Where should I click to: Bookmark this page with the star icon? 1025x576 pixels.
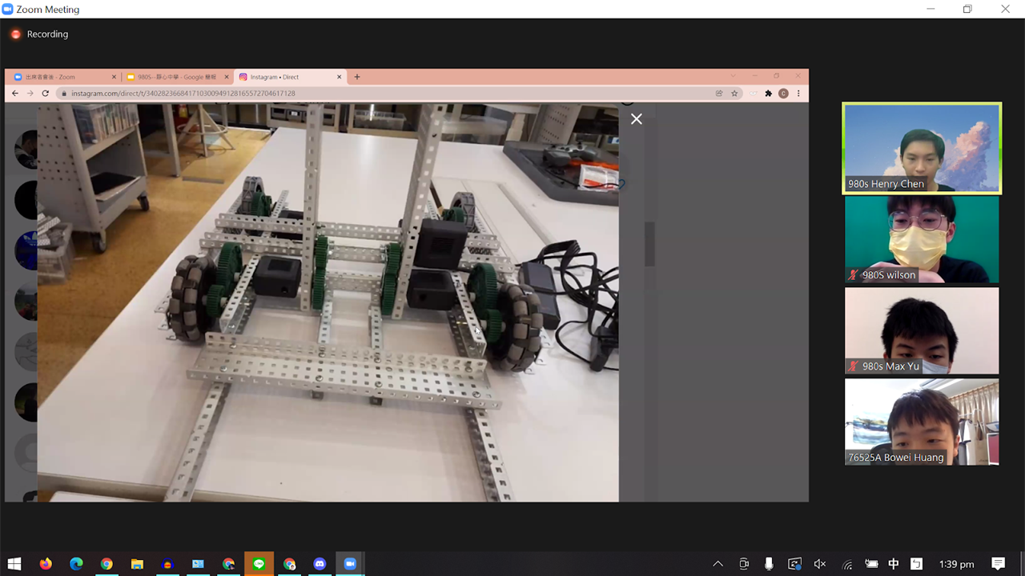coord(734,94)
